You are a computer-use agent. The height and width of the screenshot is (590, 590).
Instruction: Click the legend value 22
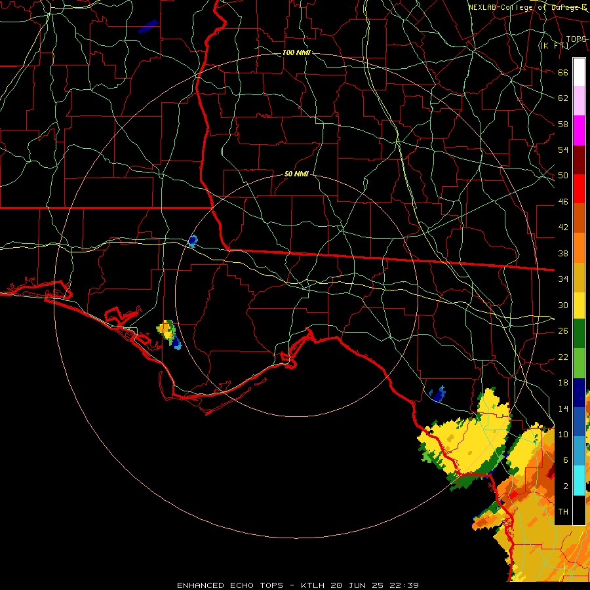pos(563,357)
